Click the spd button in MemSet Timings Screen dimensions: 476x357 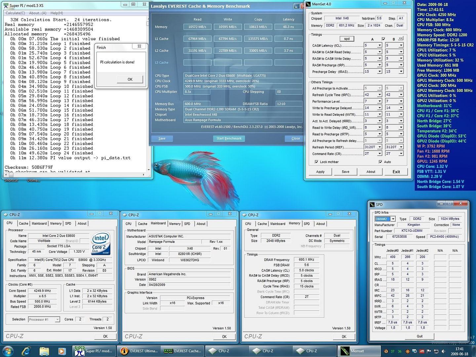coord(347,39)
